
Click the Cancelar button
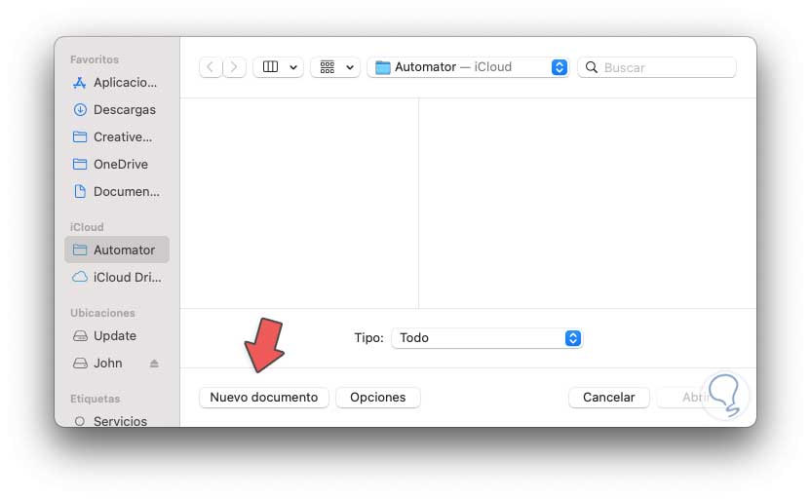609,397
